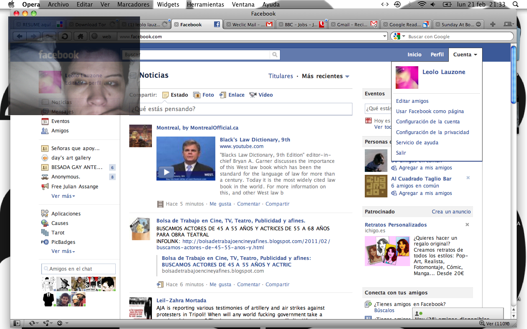Open the Marcadores menu

[x=133, y=5]
